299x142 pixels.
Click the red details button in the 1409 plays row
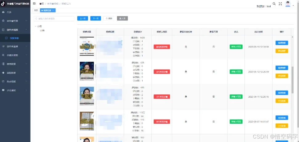(162, 47)
